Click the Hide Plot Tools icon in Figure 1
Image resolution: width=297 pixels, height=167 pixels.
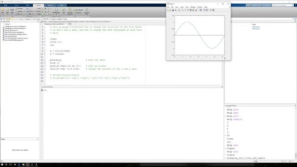pyautogui.click(x=211, y=10)
